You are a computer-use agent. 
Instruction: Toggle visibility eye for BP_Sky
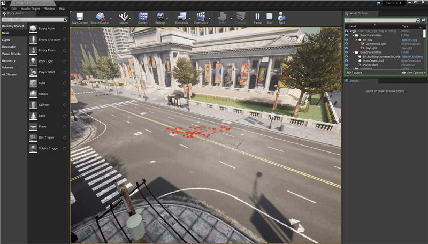click(x=346, y=40)
